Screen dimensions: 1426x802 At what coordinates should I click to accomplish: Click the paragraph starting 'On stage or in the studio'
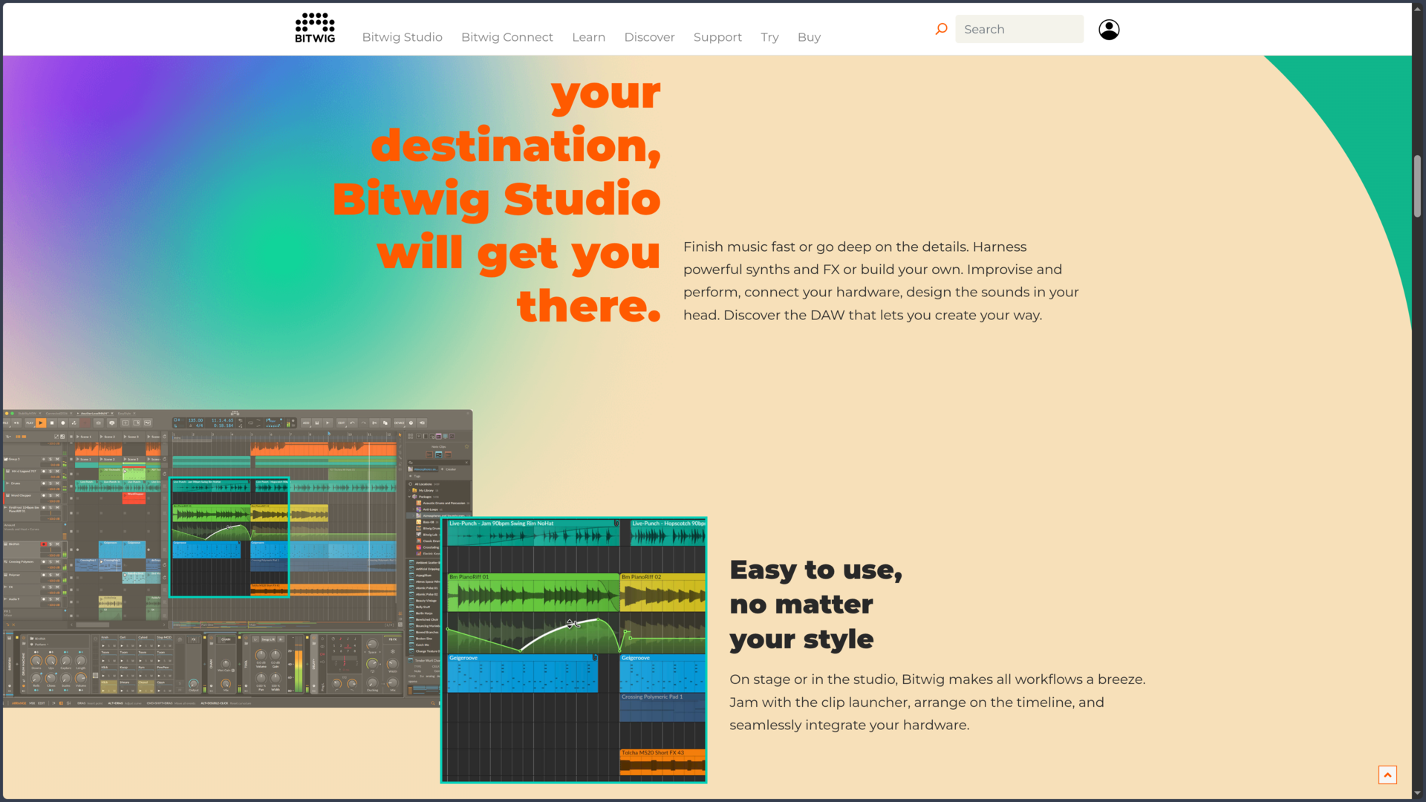click(x=937, y=702)
